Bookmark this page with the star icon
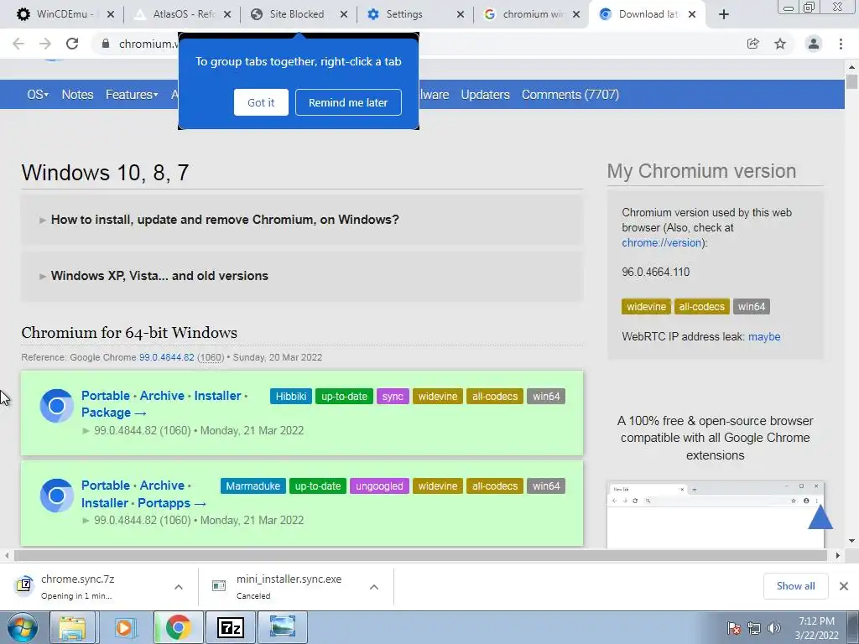 [x=780, y=44]
